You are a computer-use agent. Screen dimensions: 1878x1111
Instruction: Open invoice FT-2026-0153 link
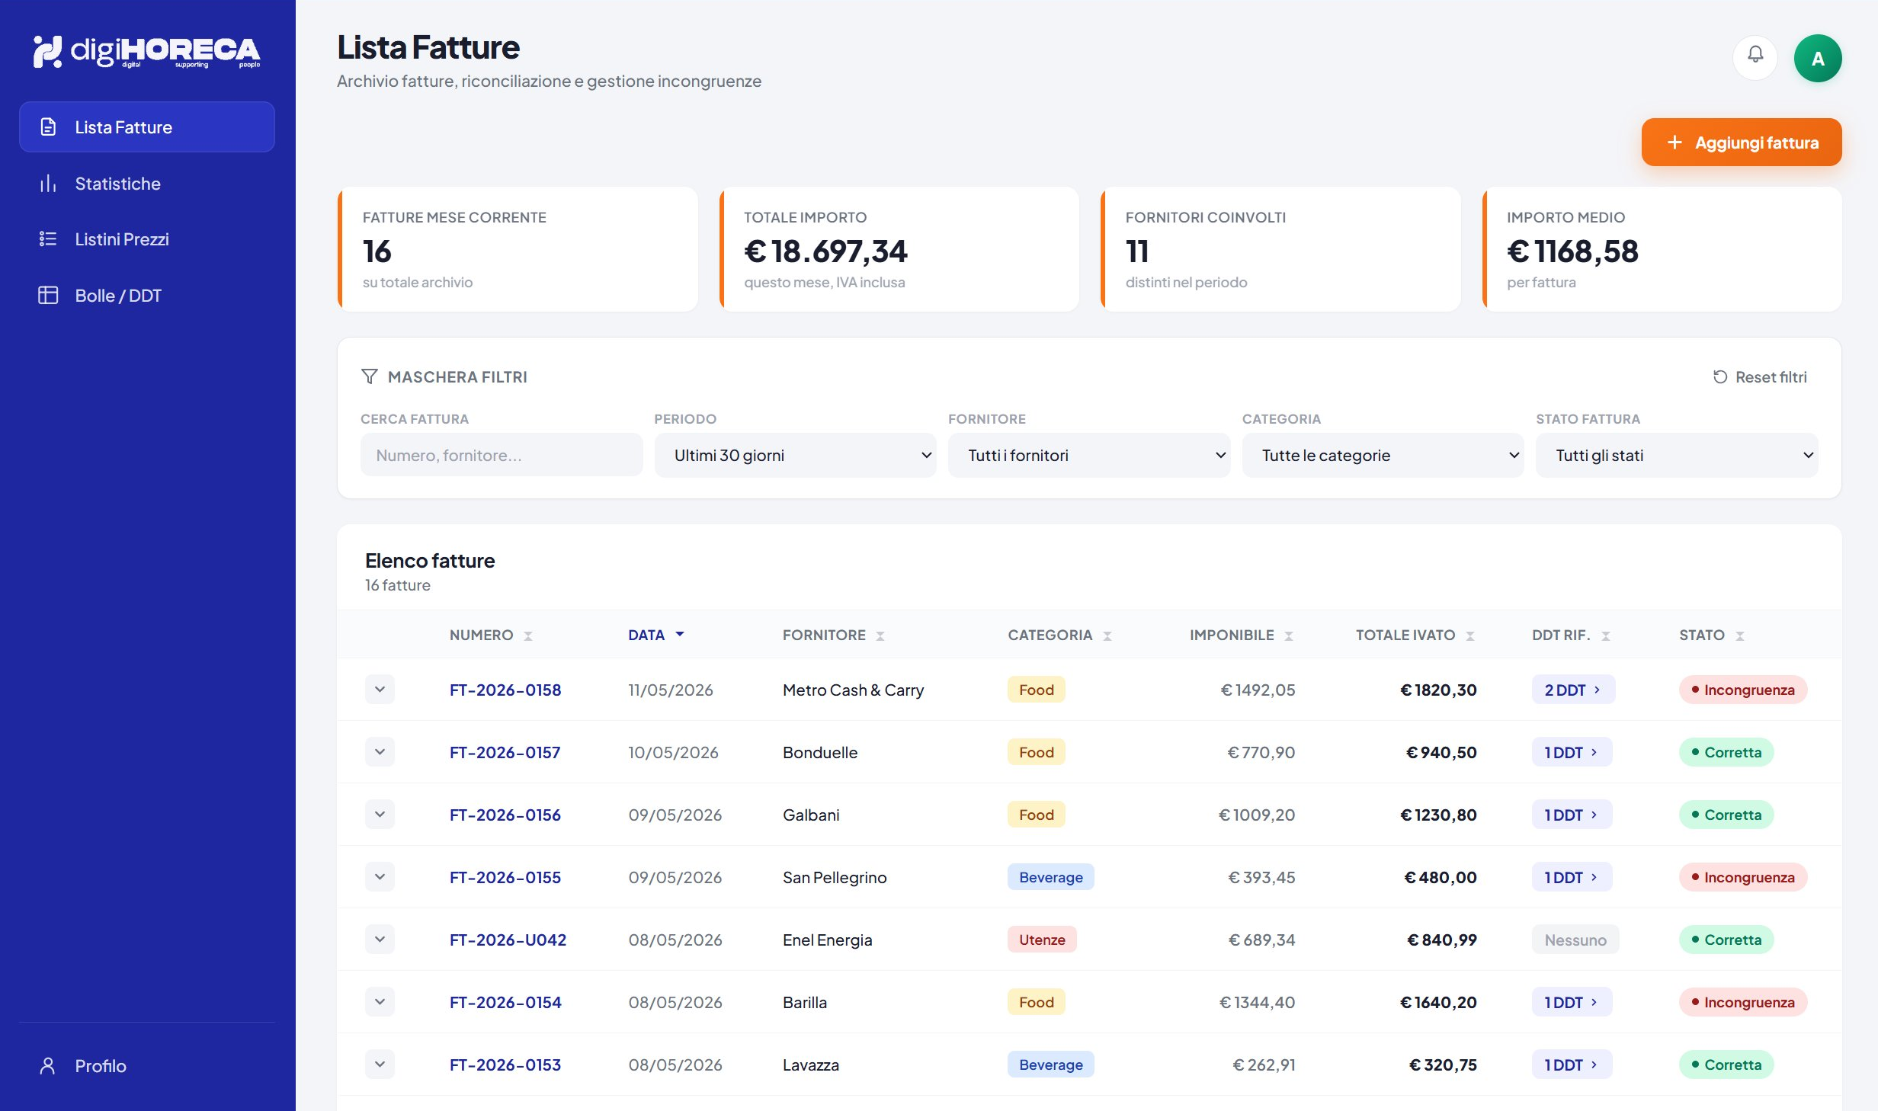point(505,1065)
